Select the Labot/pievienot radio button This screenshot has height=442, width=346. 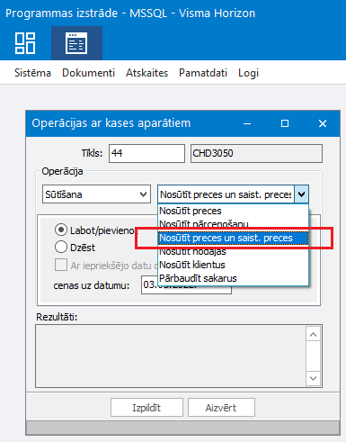61,230
